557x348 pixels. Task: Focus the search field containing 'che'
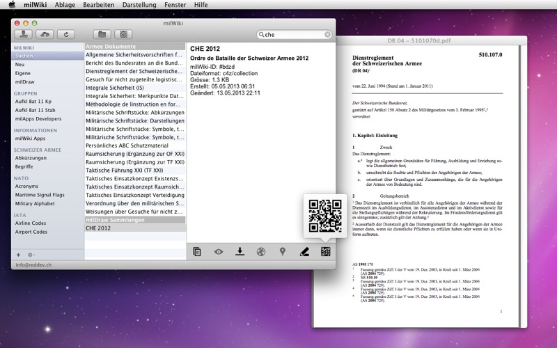click(294, 34)
